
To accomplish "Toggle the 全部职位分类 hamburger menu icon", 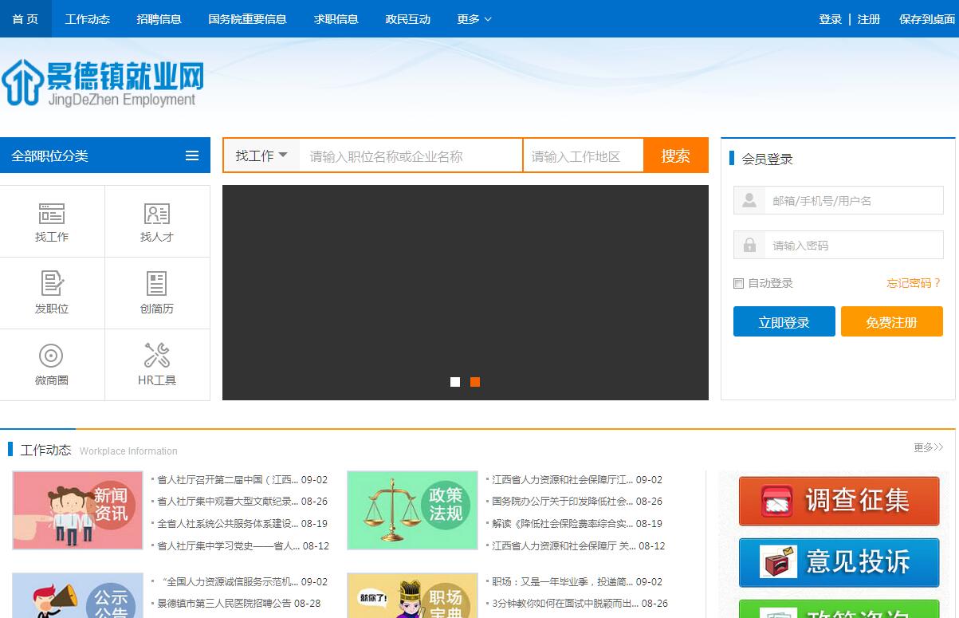I will (192, 156).
